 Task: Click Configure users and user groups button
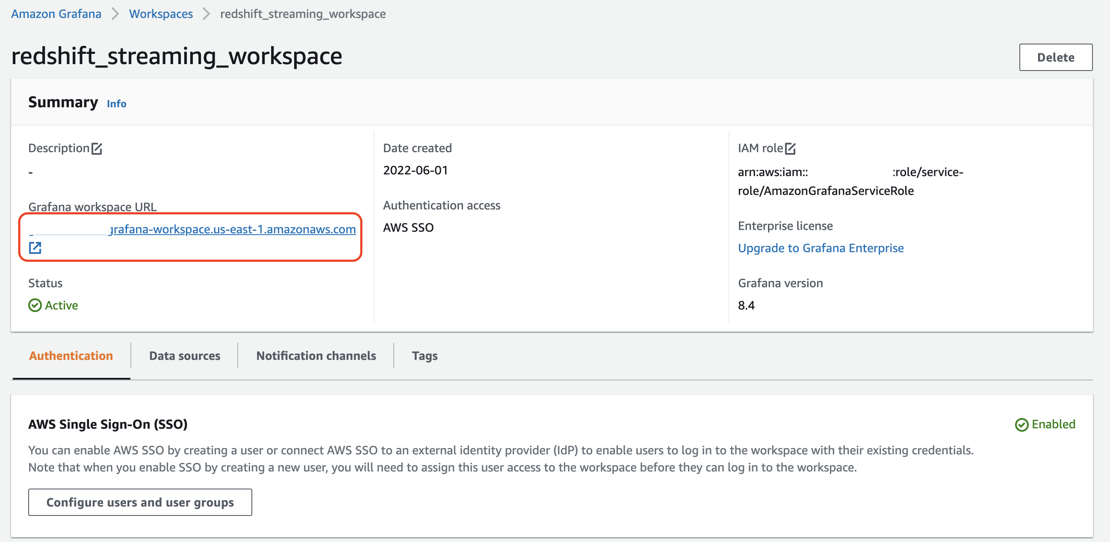point(140,502)
